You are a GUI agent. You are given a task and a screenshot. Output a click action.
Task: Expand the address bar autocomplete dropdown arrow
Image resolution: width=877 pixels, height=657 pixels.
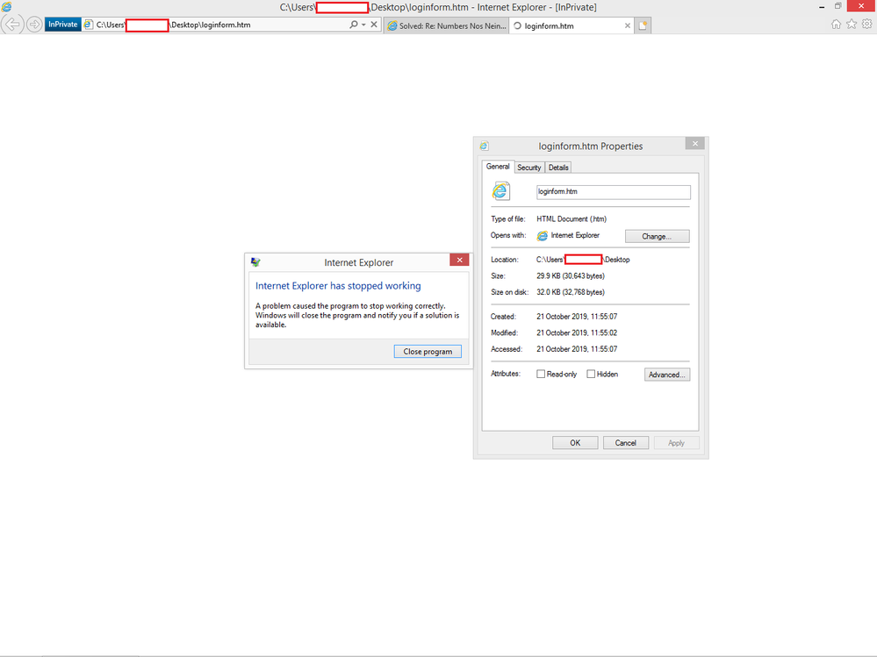click(363, 25)
